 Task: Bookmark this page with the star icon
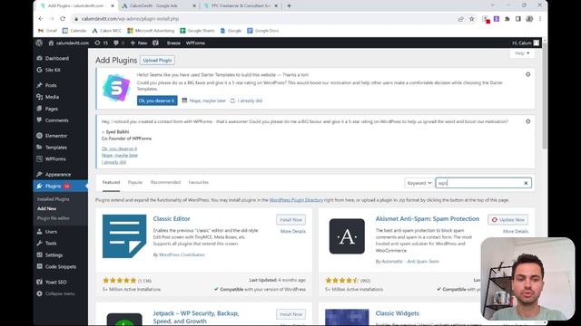coord(472,19)
